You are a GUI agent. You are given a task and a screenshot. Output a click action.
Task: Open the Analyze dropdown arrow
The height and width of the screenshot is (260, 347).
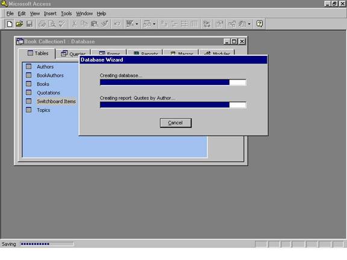[x=154, y=24]
